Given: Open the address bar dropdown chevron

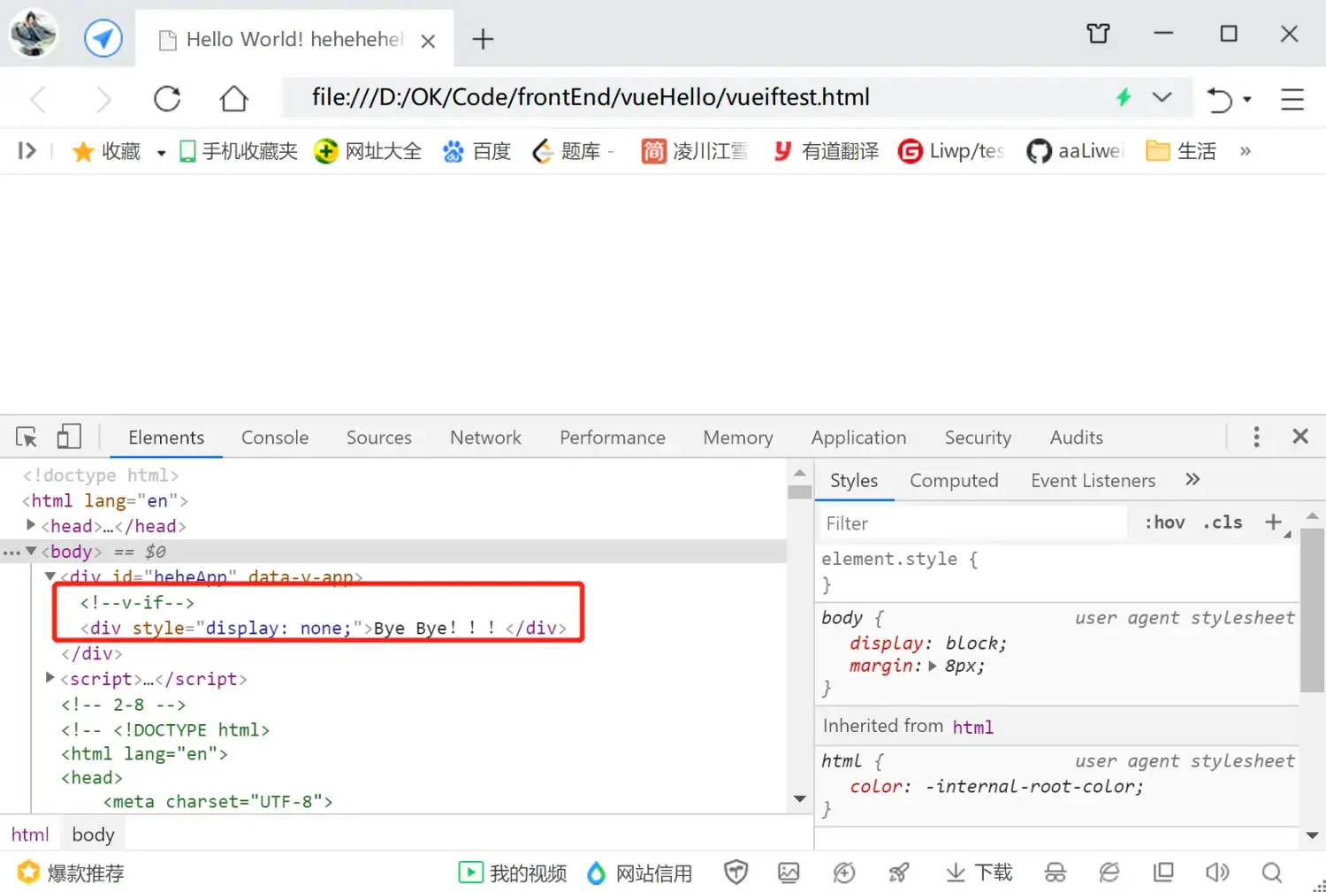Looking at the screenshot, I should (1162, 97).
